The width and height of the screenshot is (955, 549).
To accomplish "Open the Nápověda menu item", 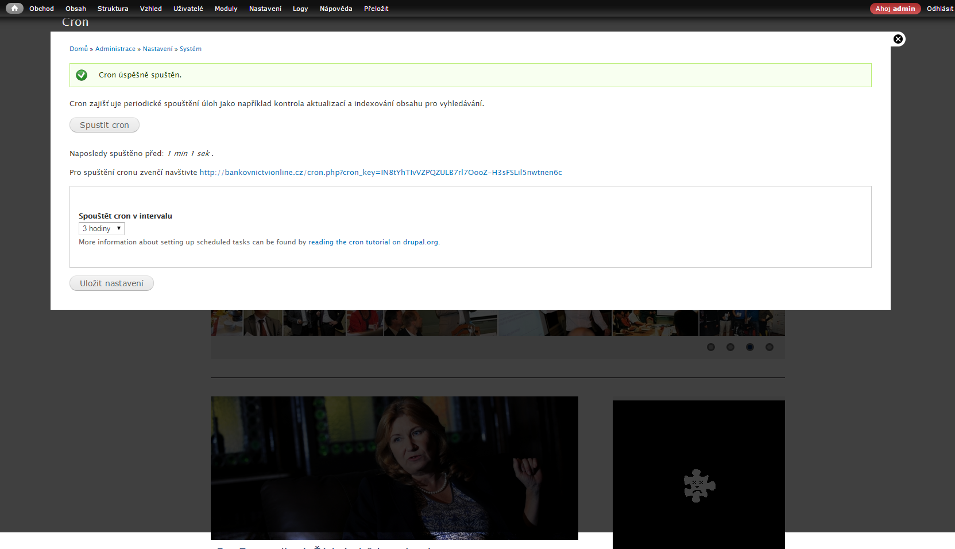I will point(336,9).
